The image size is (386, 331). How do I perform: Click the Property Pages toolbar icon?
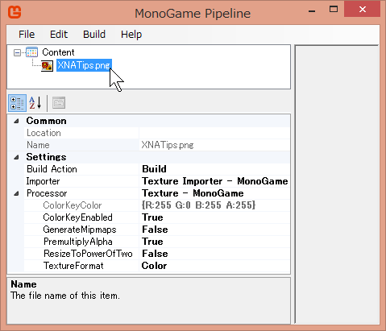pyautogui.click(x=59, y=103)
